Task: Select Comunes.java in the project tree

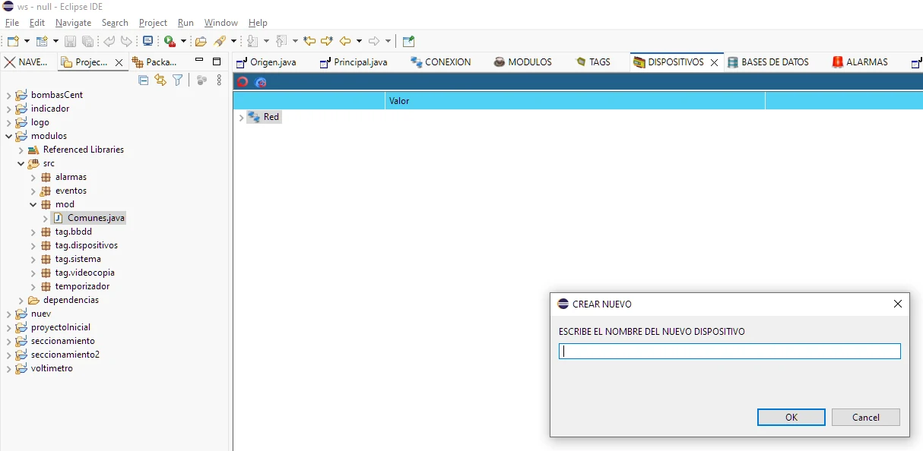Action: 94,218
